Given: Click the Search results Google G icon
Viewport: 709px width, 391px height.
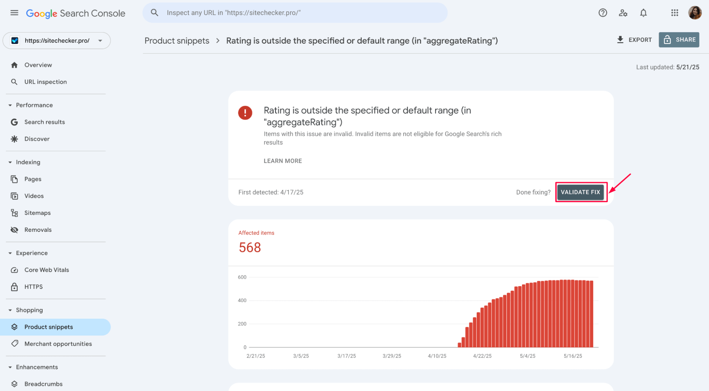Looking at the screenshot, I should (x=14, y=122).
